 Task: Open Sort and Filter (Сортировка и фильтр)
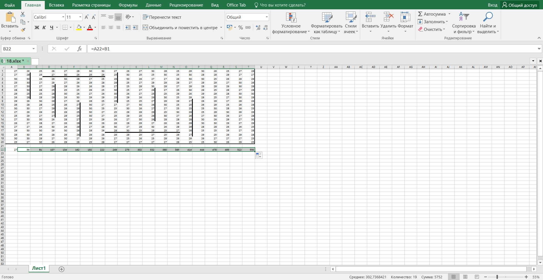coord(464,23)
